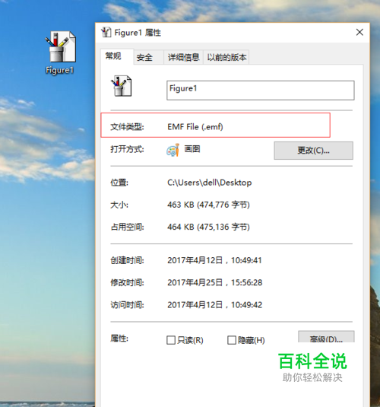Click the Paint (画图) app icon

click(x=173, y=150)
